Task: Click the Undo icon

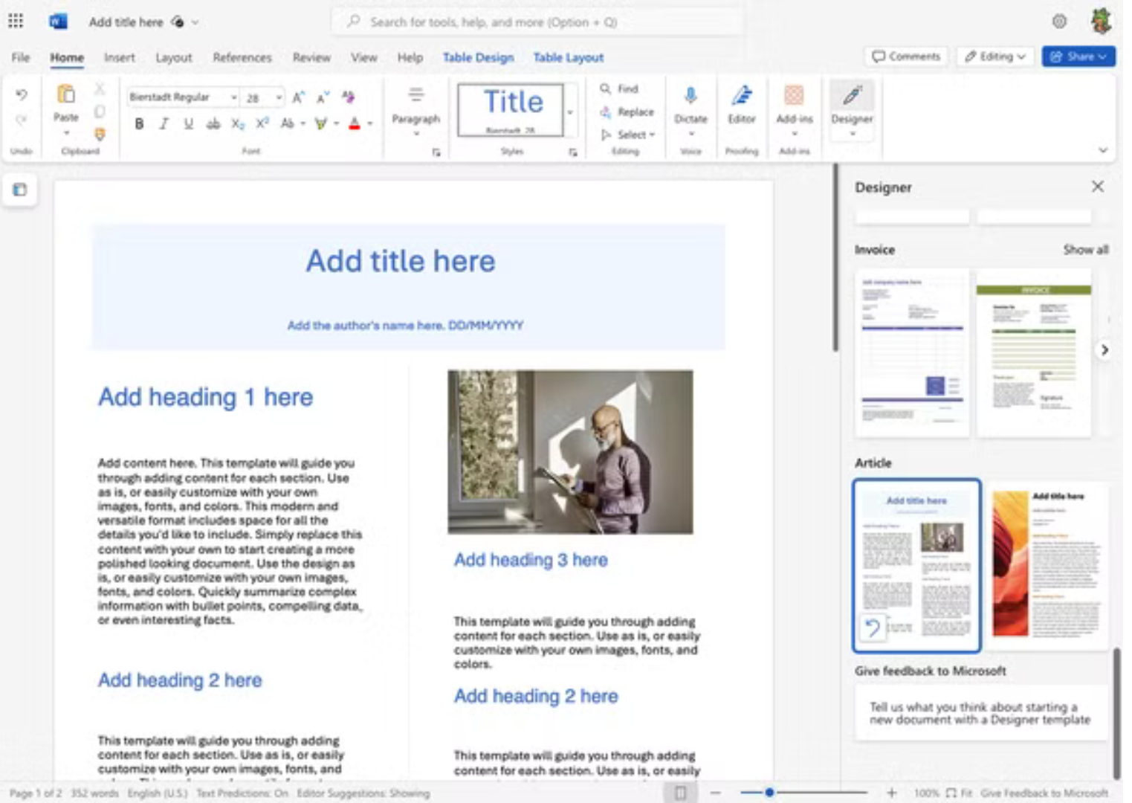Action: pos(21,95)
